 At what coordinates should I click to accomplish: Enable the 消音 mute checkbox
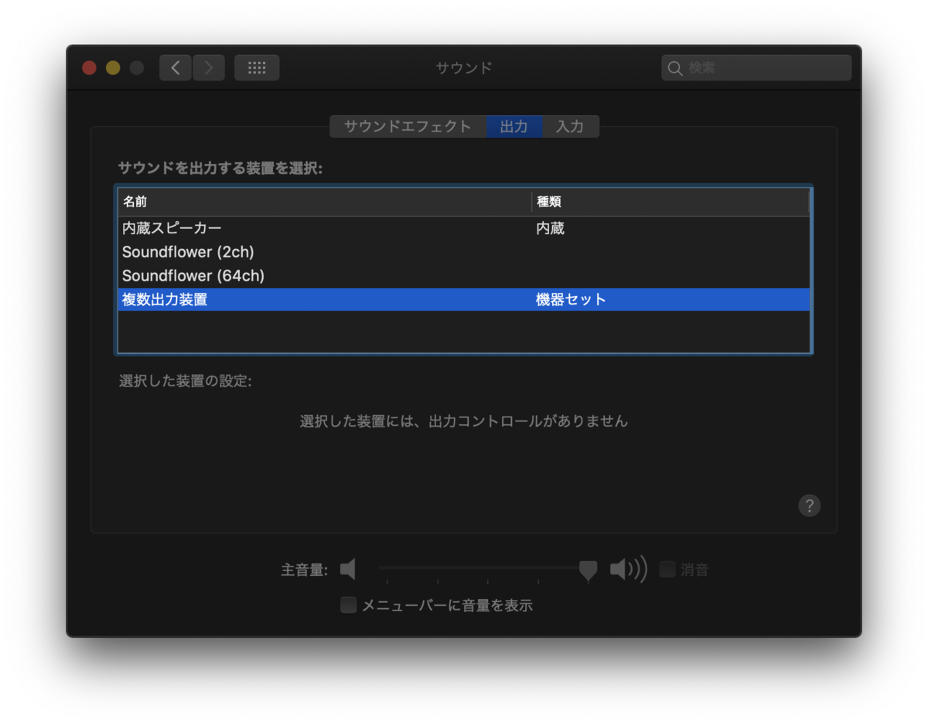(666, 569)
